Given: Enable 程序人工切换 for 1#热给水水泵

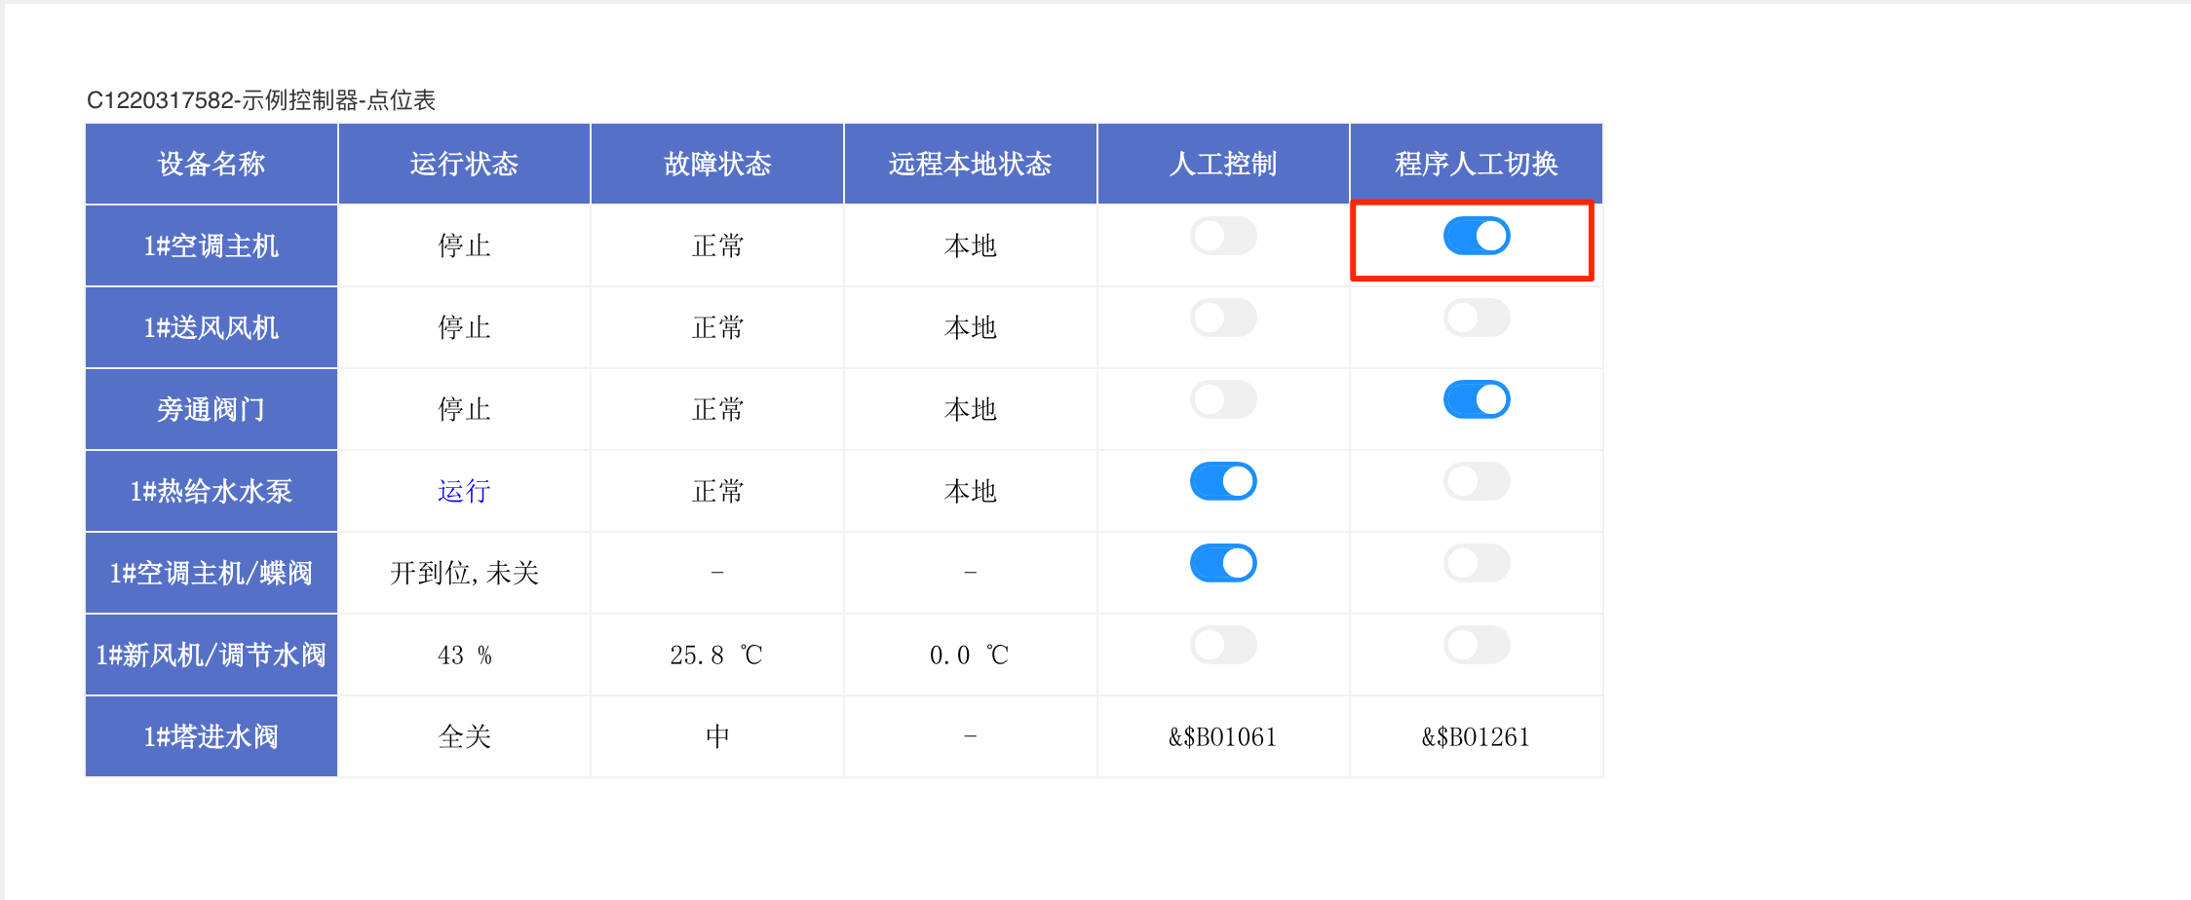Looking at the screenshot, I should (1477, 481).
